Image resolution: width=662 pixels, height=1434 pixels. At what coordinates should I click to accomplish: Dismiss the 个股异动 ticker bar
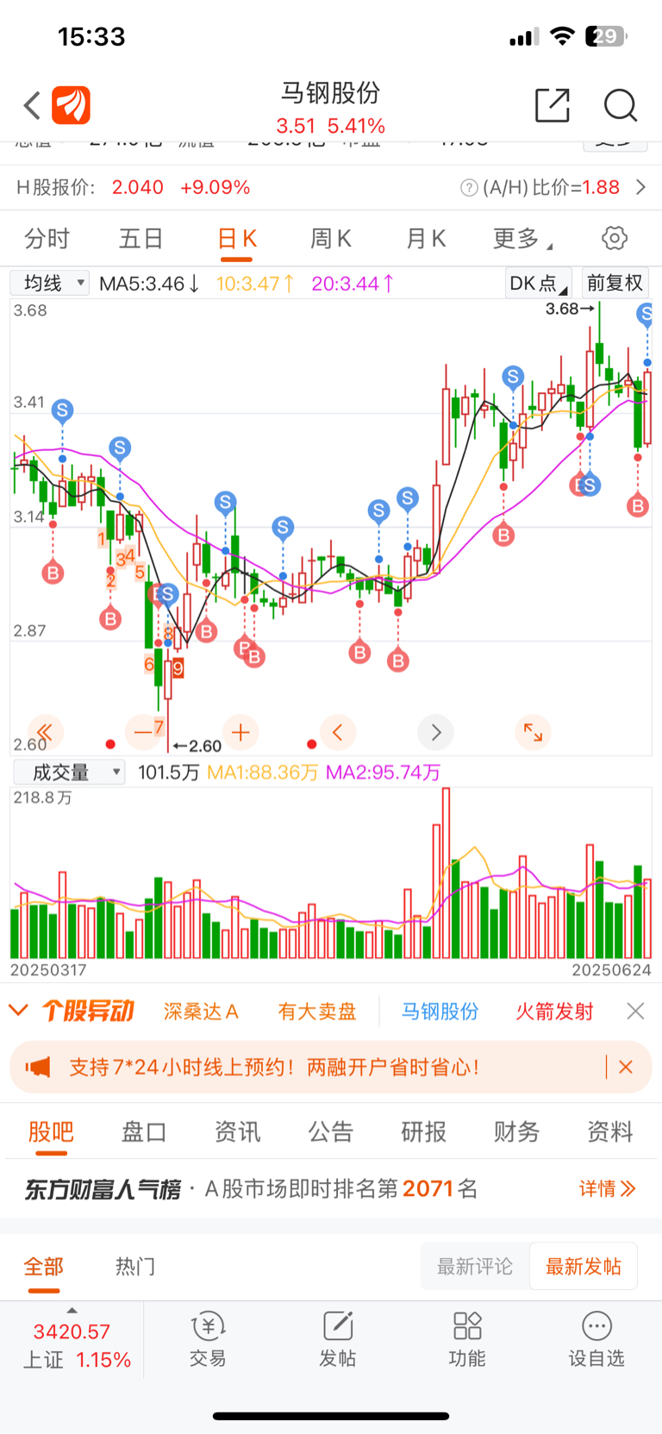(x=635, y=1011)
